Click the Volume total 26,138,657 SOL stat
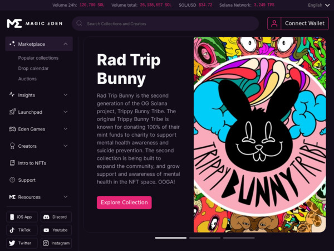334x251 pixels. tap(141, 5)
